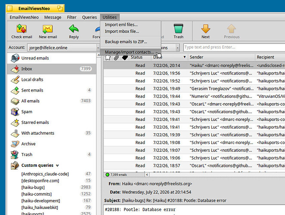The height and width of the screenshot is (215, 285).
Task: Open the Queries menu
Action: pos(90,17)
